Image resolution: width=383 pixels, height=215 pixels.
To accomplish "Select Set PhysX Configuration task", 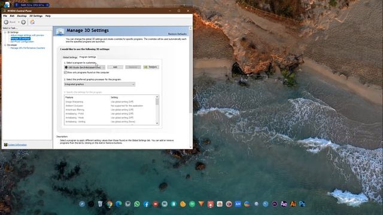I will tap(22, 42).
